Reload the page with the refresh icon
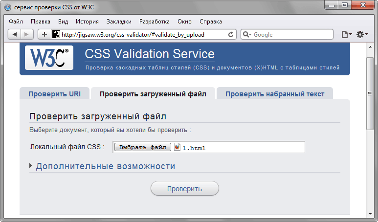 (x=231, y=35)
